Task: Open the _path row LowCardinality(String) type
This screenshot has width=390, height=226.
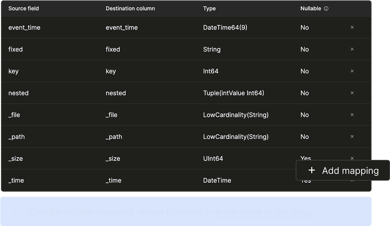Action: [236, 137]
